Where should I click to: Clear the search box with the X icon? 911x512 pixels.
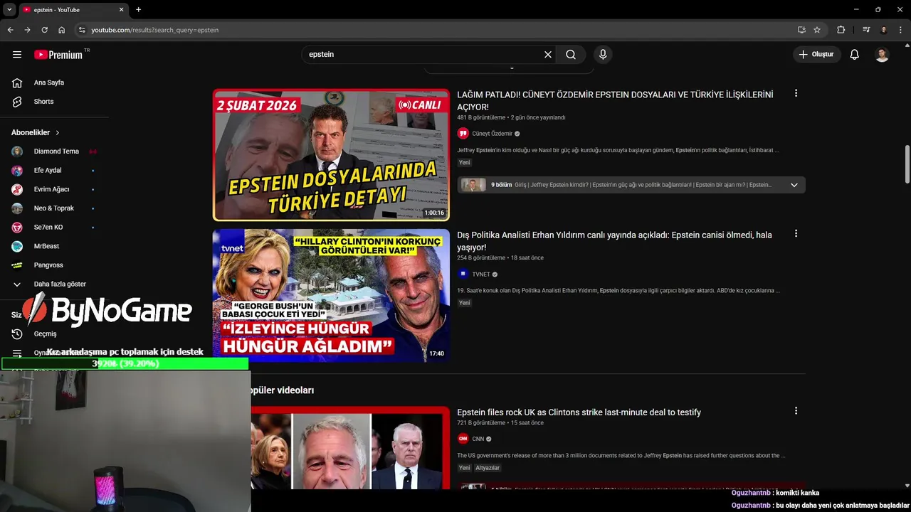[x=548, y=54]
